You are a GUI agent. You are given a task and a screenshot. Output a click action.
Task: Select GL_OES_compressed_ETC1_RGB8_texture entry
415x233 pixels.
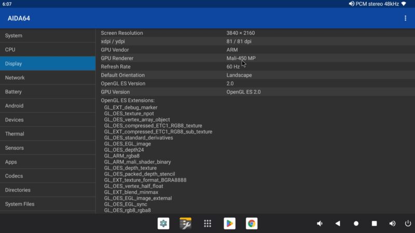click(x=153, y=126)
